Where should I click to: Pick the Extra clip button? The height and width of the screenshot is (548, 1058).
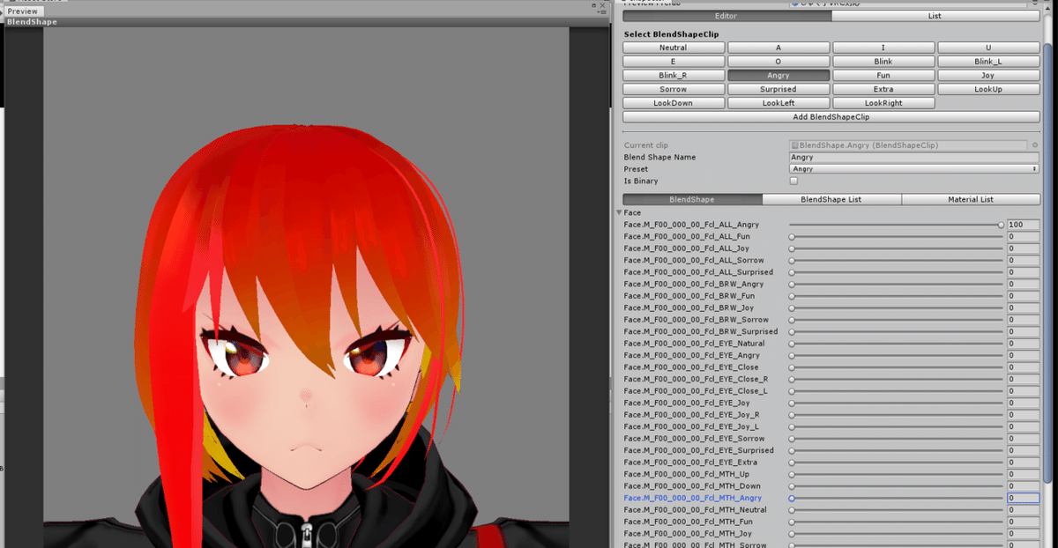click(x=883, y=89)
